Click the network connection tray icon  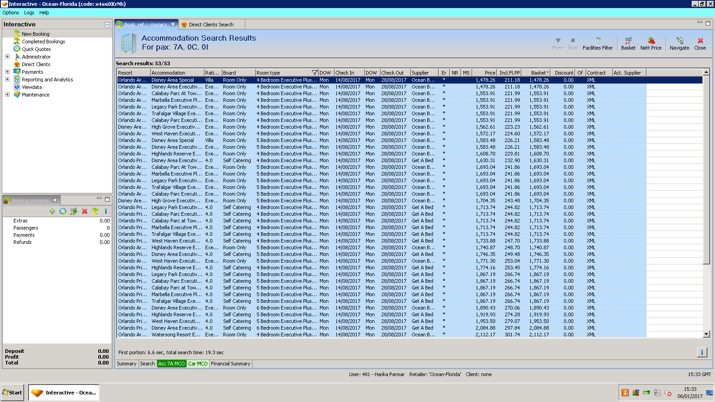[657, 393]
